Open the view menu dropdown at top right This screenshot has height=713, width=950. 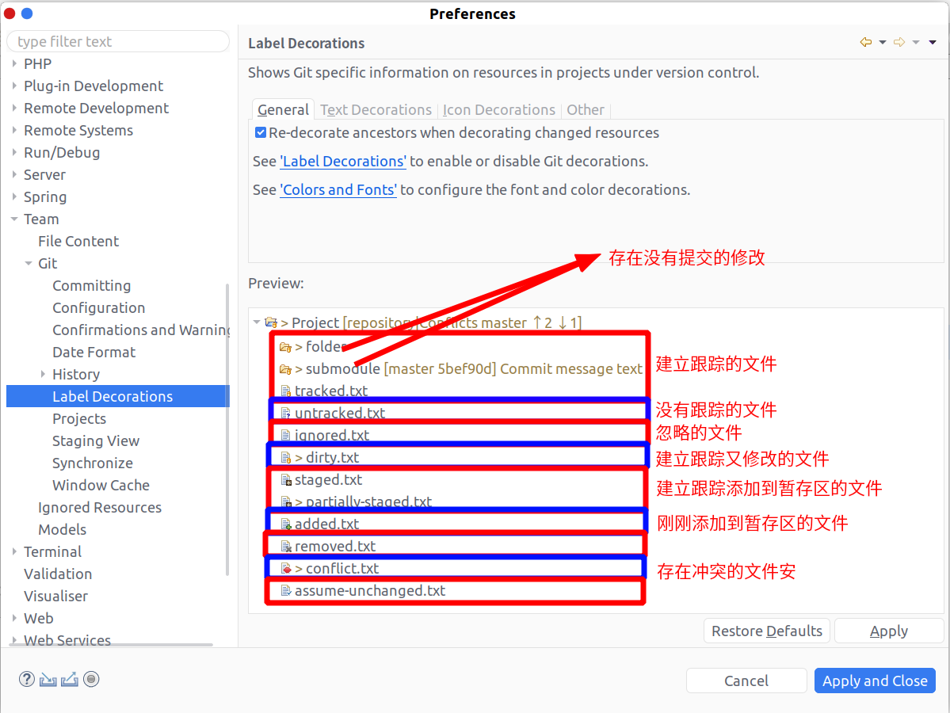(x=932, y=42)
